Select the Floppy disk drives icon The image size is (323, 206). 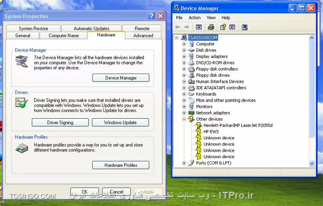coord(191,75)
